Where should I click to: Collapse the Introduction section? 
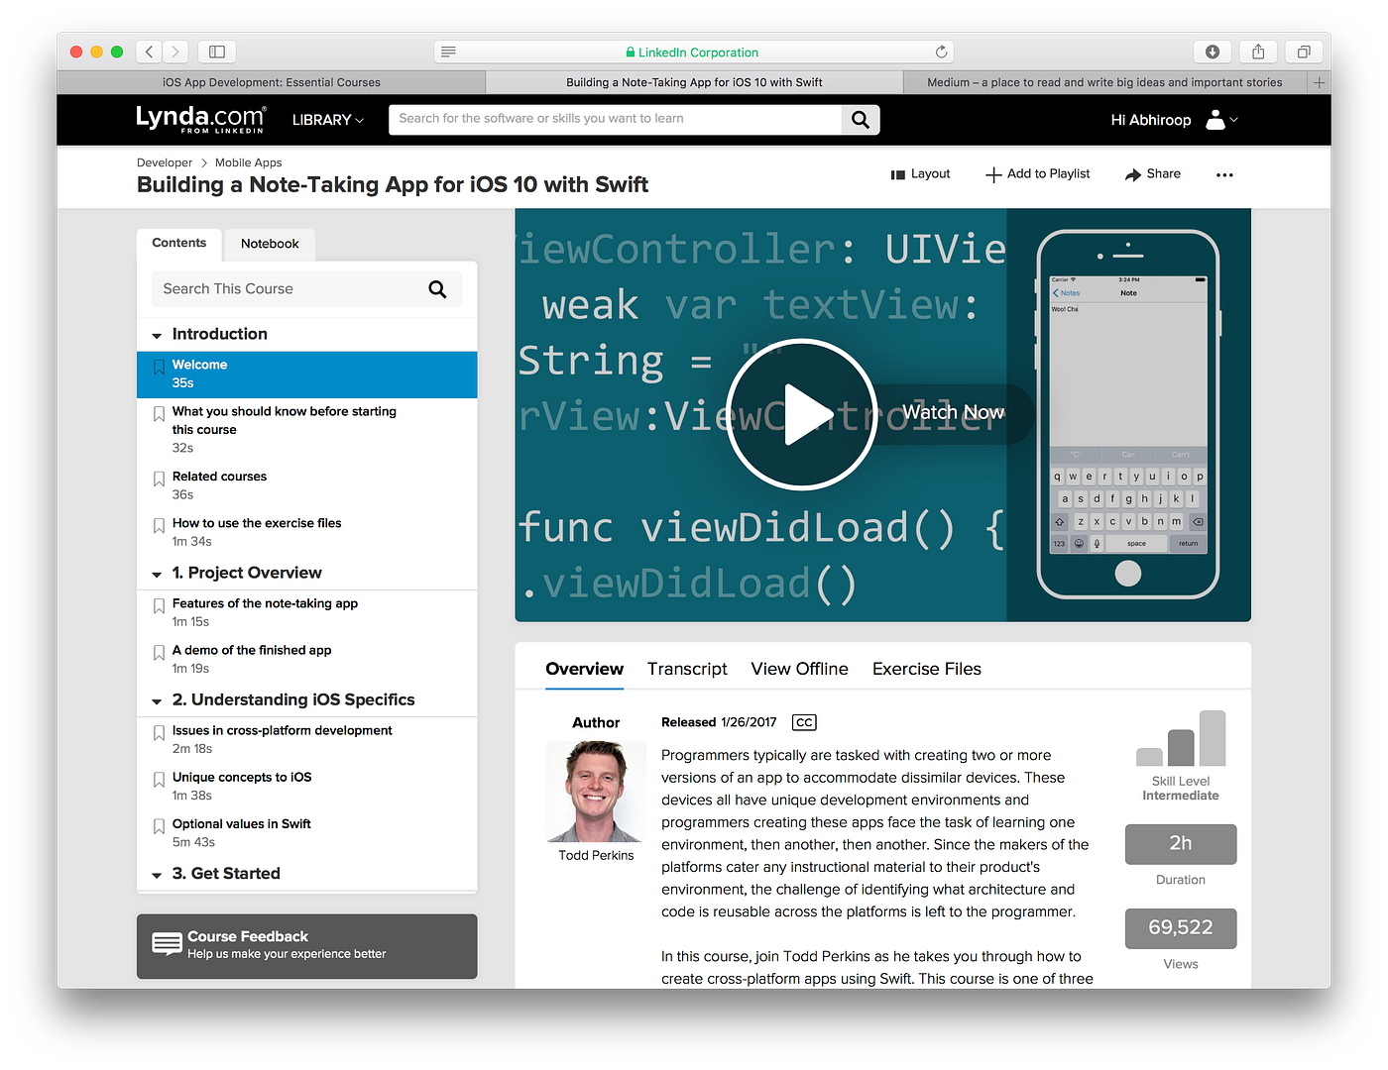click(156, 335)
